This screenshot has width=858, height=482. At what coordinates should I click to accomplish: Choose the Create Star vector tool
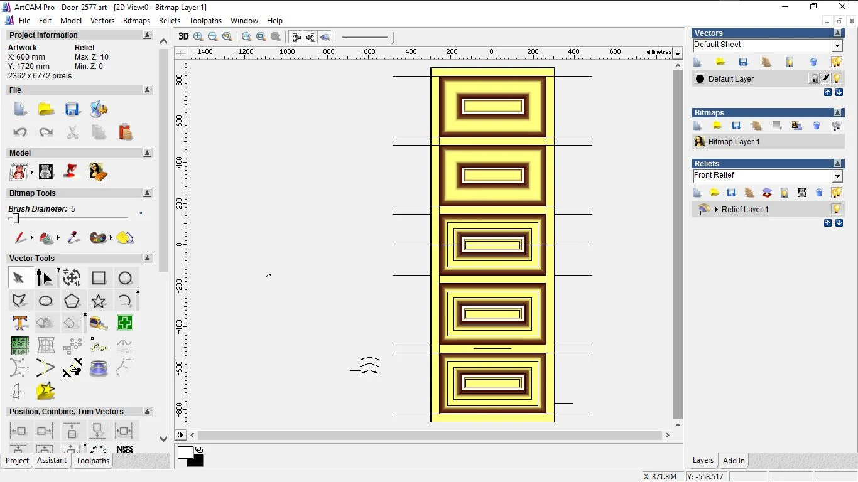pos(99,301)
